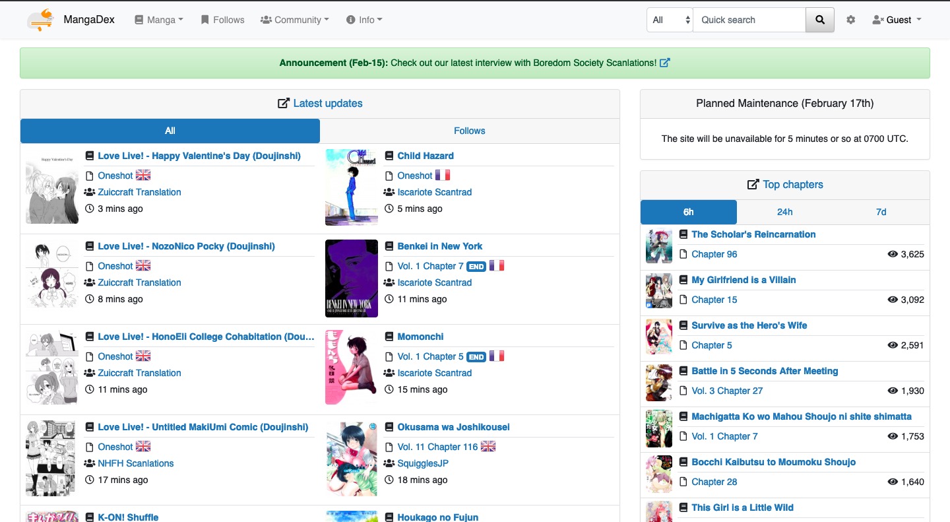
Task: Click the Momonchi cover thumbnail
Action: coord(352,368)
